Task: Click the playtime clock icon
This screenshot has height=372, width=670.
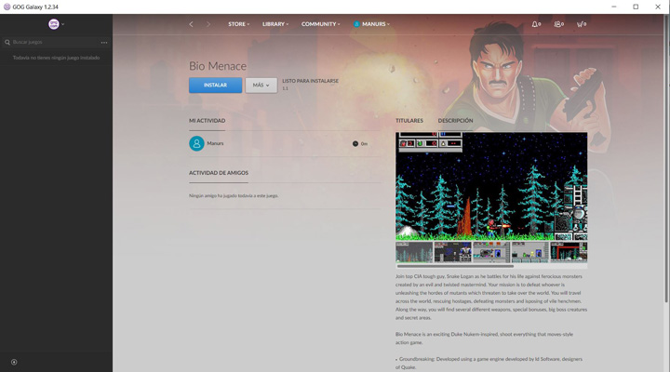Action: [355, 144]
